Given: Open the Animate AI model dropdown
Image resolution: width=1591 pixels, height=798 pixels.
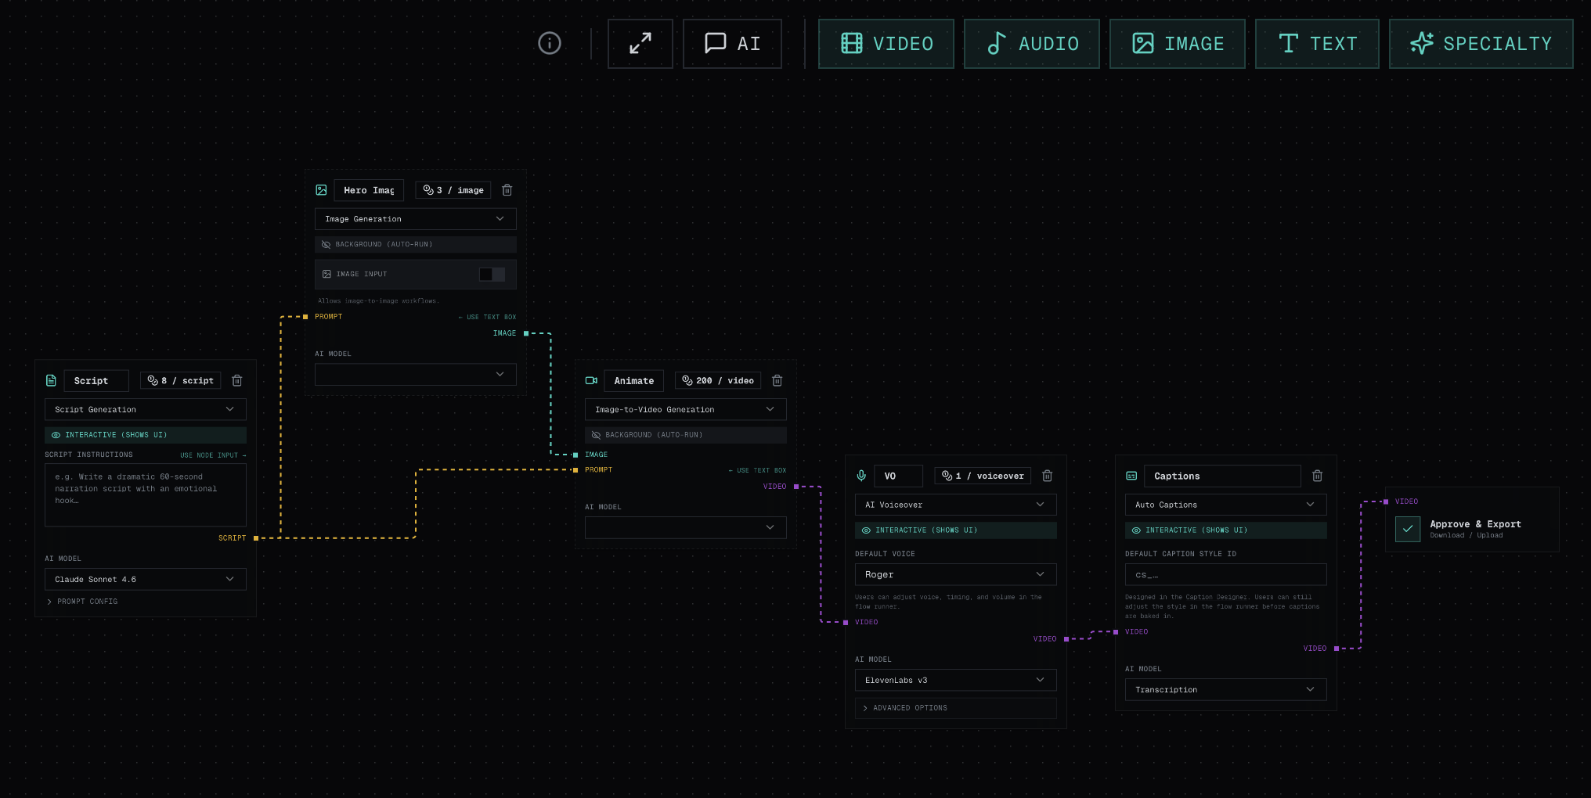Looking at the screenshot, I should [686, 527].
